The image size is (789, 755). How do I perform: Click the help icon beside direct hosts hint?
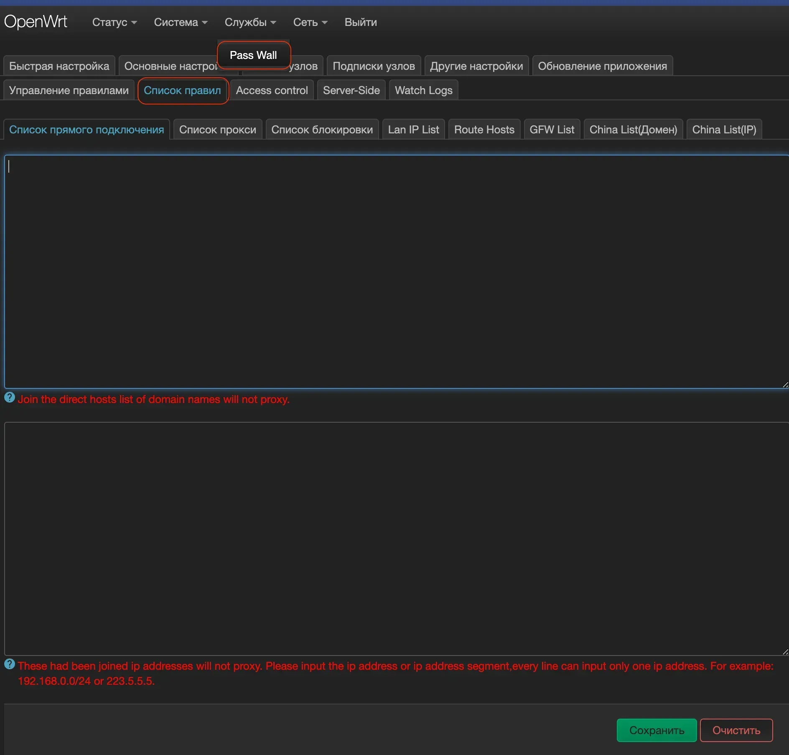pos(10,398)
